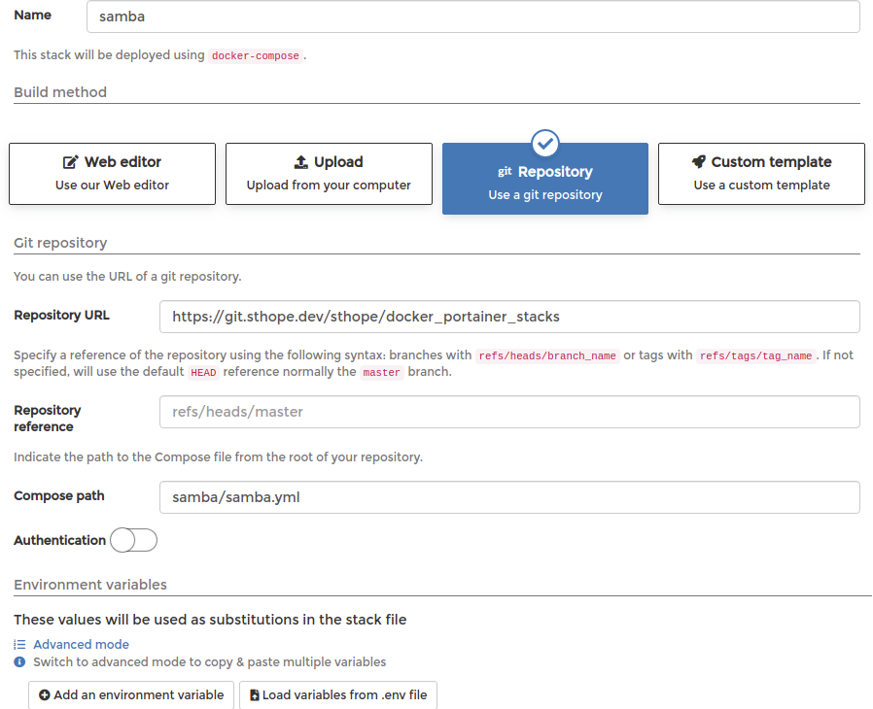The image size is (873, 709).
Task: Choose the Upload from your computer option
Action: pos(329,174)
